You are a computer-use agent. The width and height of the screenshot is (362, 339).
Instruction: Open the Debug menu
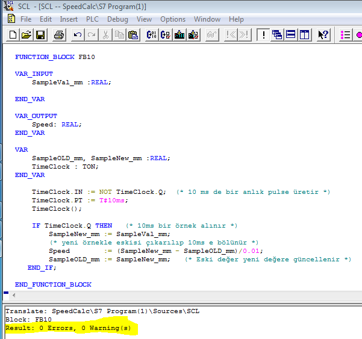[117, 19]
